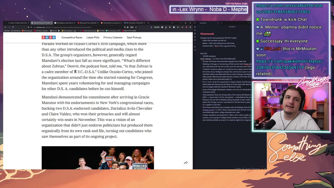Share the article using the arrow icon
The image size is (334, 188).
click(x=186, y=163)
